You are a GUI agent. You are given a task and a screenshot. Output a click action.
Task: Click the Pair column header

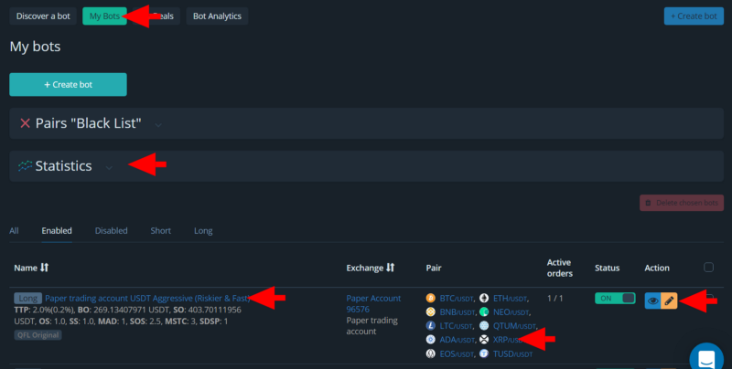pos(434,268)
